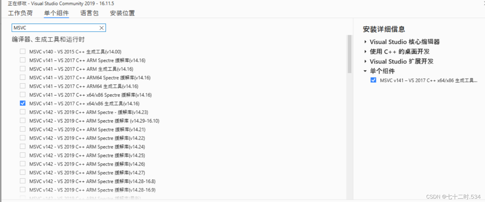Expand 使用 C++ 的桌面开发 section
Screen dimensions: 485x202
[x=365, y=51]
